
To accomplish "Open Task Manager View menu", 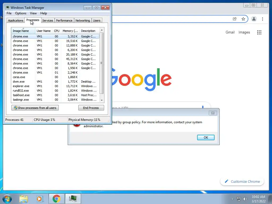I will [x=33, y=13].
